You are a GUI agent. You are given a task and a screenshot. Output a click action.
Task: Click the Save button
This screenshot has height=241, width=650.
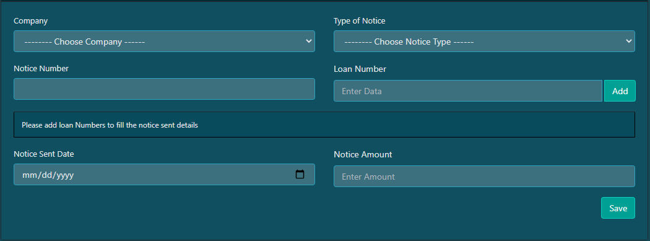(x=618, y=208)
